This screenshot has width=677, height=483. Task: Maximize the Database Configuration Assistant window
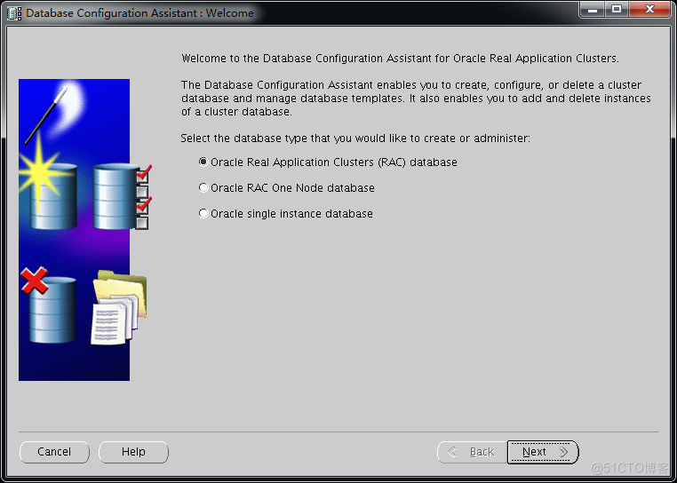tap(617, 9)
